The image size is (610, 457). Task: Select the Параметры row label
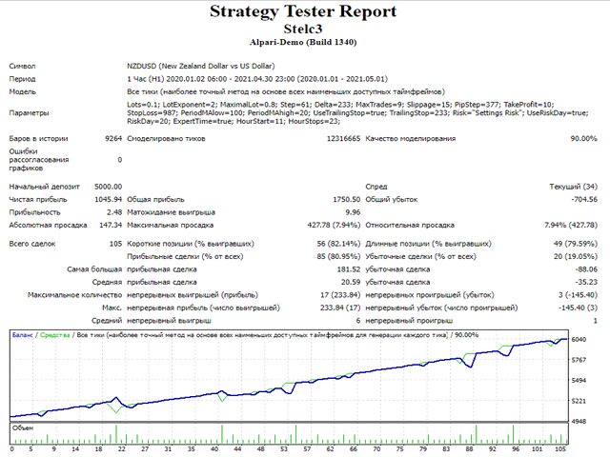(29, 113)
